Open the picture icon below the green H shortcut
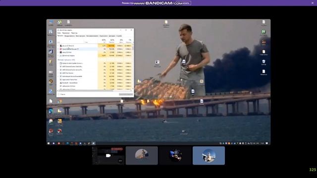 pos(264,42)
